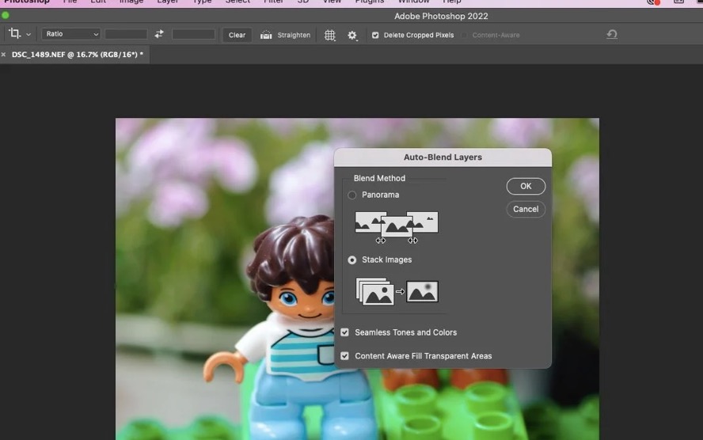Toggle Content Aware Fill Transparent Areas
Viewport: 703px width, 440px height.
[x=344, y=356]
